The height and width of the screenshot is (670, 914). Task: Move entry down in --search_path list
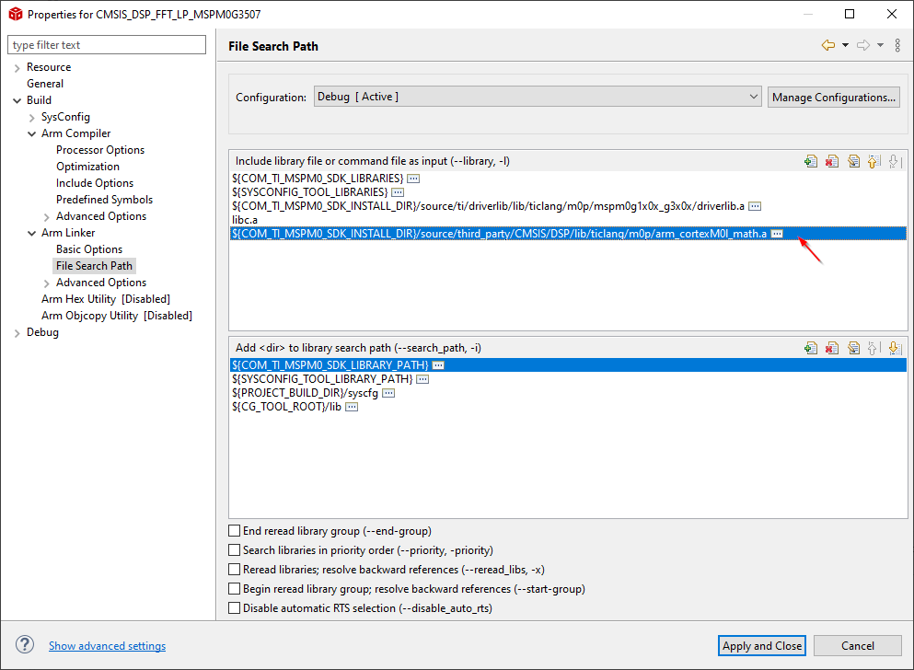pyautogui.click(x=895, y=349)
